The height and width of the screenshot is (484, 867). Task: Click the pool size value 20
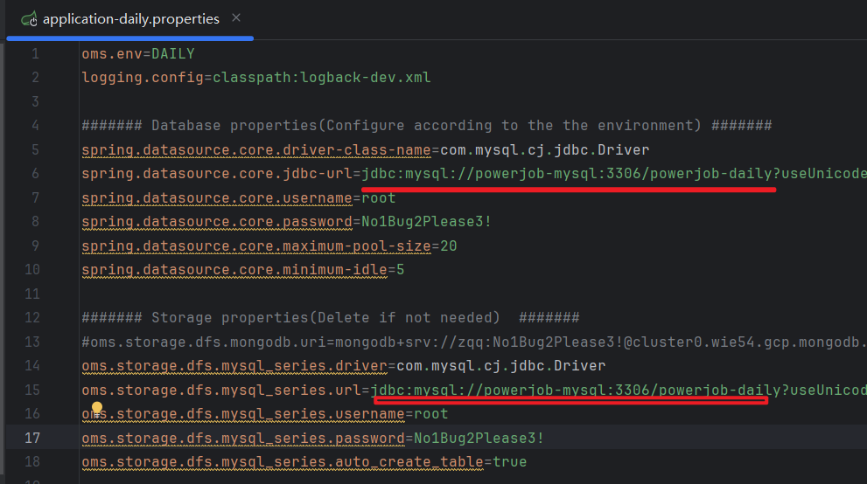(449, 246)
